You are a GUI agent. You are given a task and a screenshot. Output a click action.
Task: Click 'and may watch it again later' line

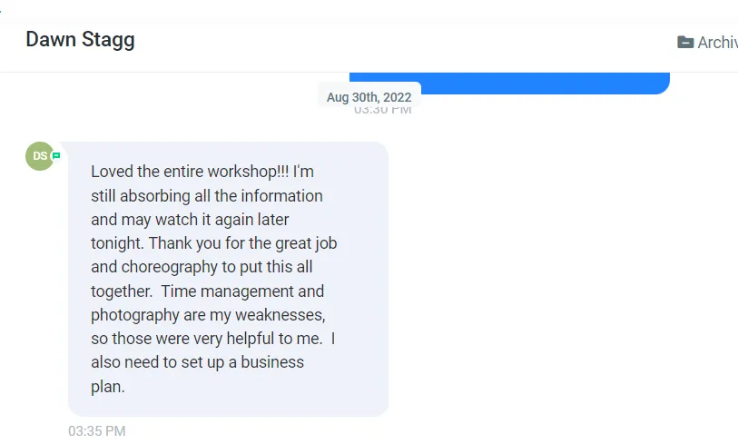click(x=190, y=220)
